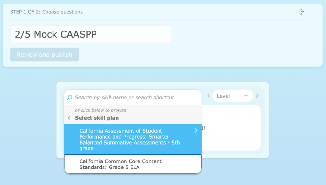Go back using Select skill plan chevron
326x185 pixels.
[69, 118]
